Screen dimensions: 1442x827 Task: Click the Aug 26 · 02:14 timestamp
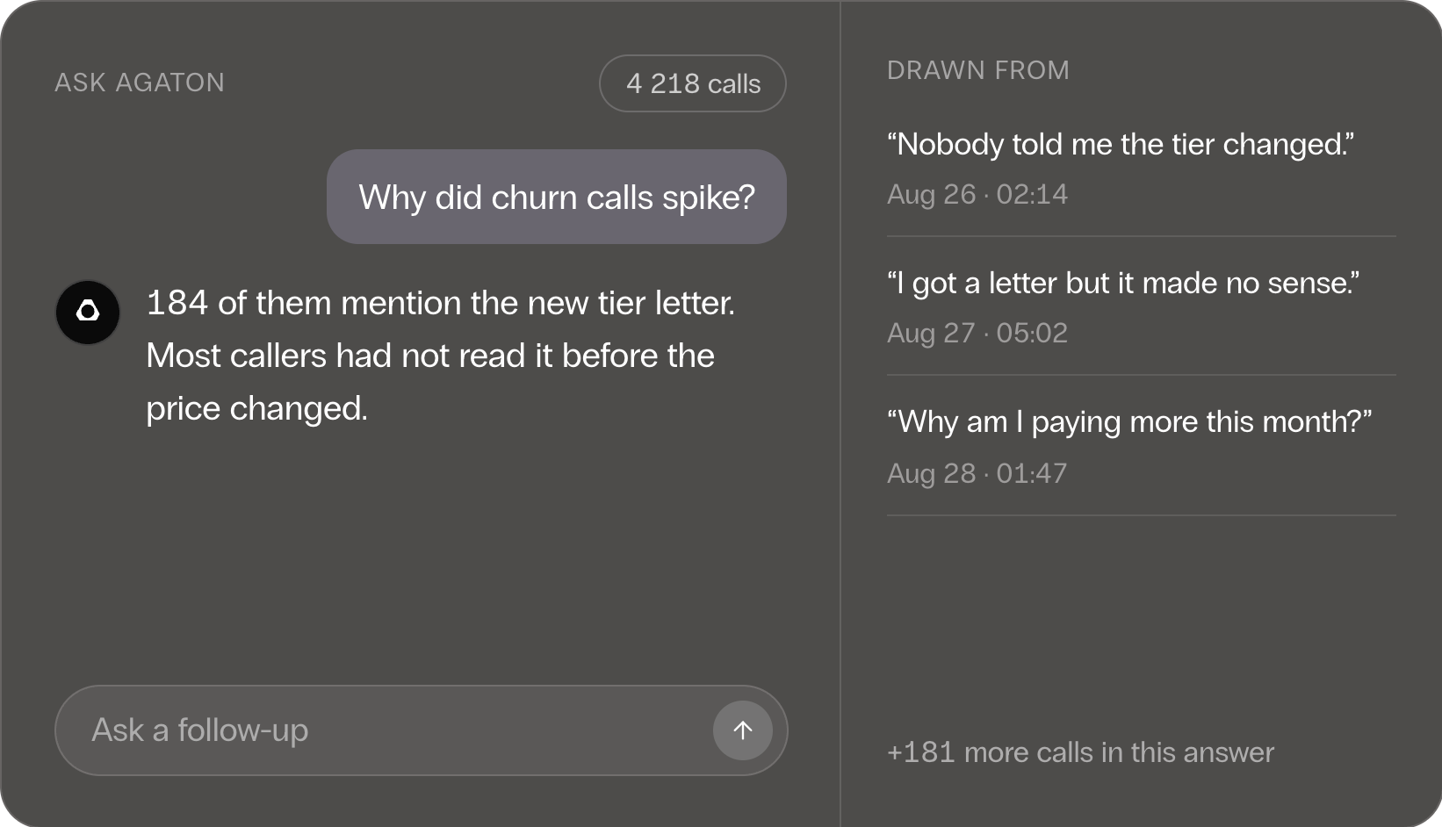(977, 194)
